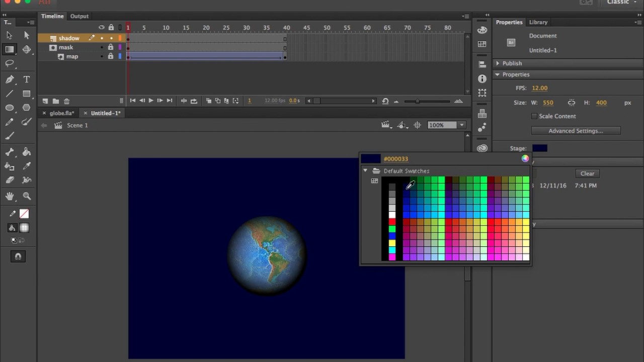The width and height of the screenshot is (644, 362).
Task: Toggle link between width and height
Action: coord(572,103)
